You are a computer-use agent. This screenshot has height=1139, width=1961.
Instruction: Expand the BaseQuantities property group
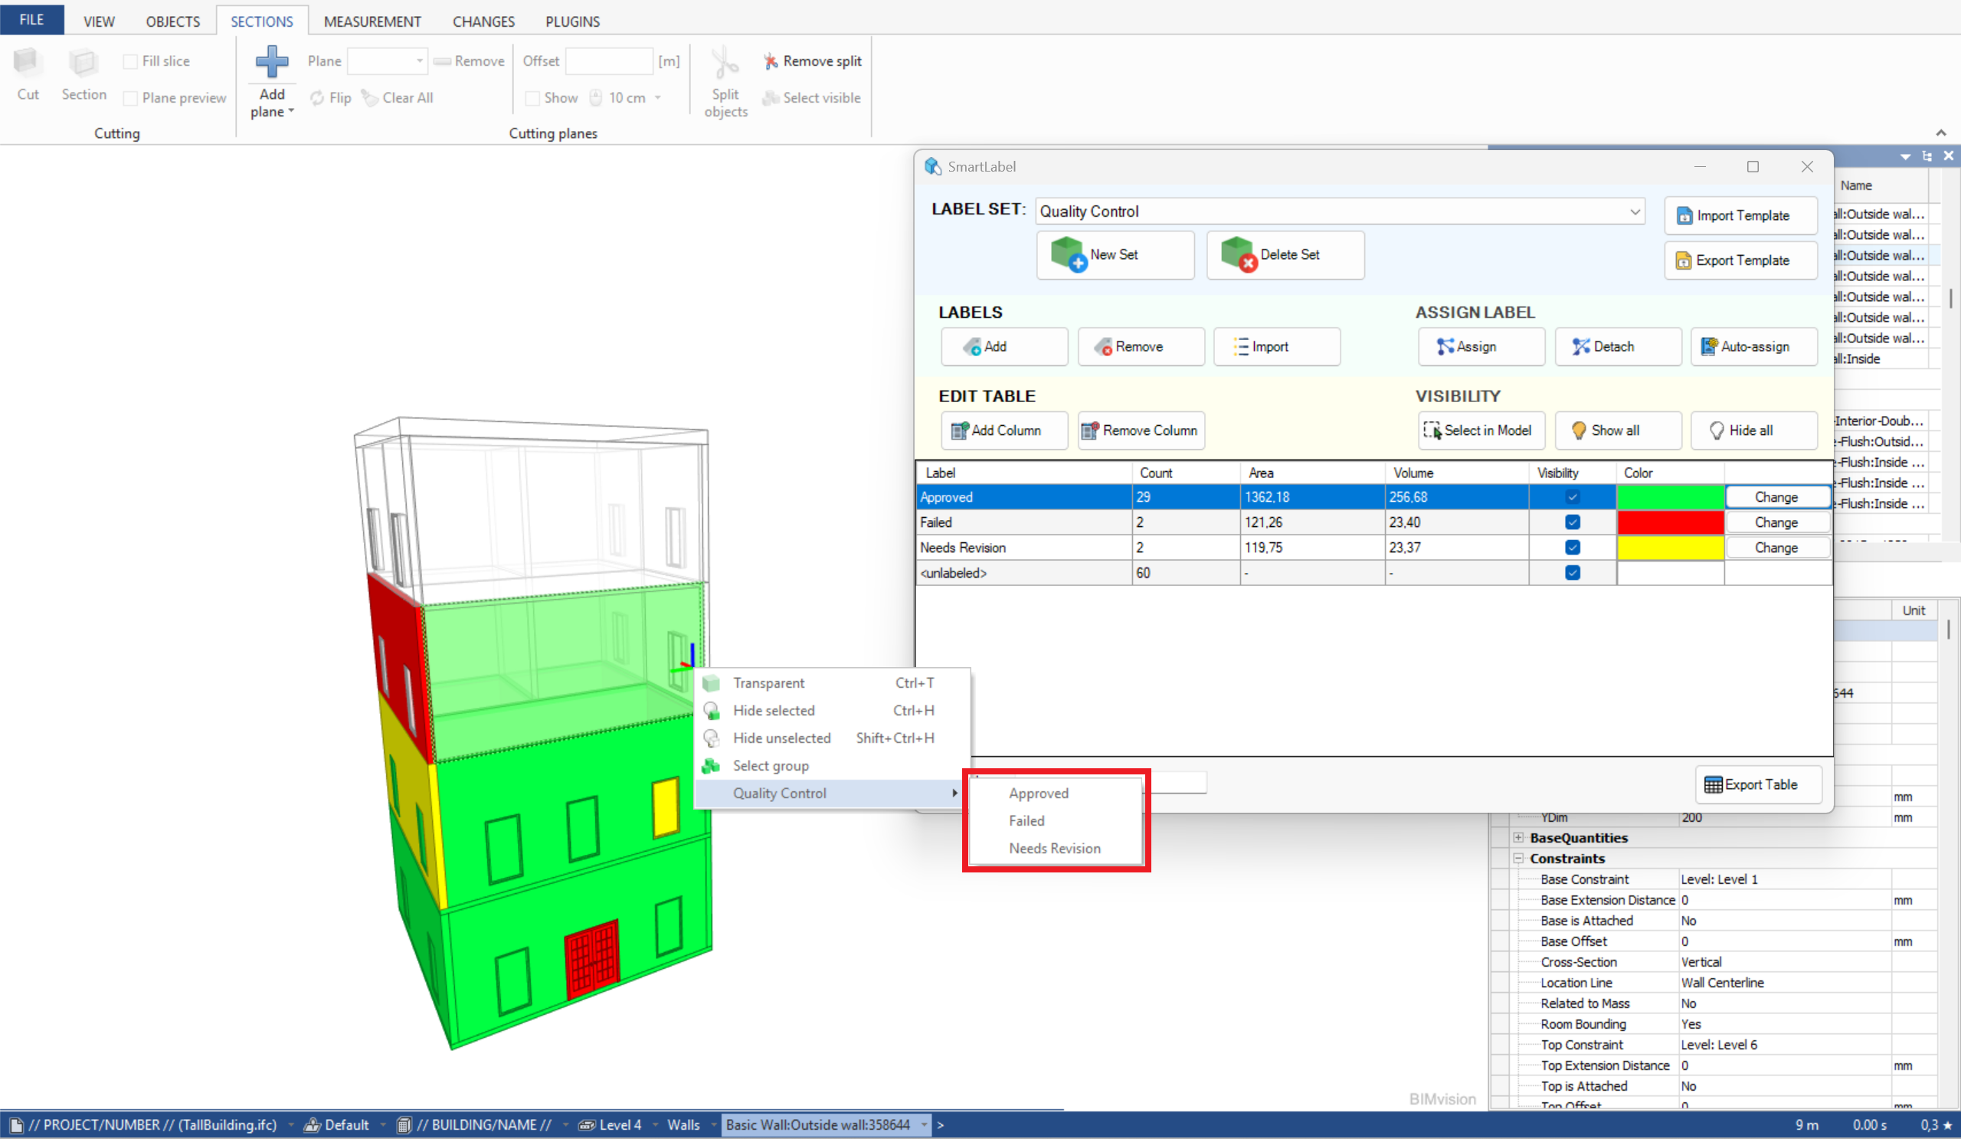pos(1518,838)
